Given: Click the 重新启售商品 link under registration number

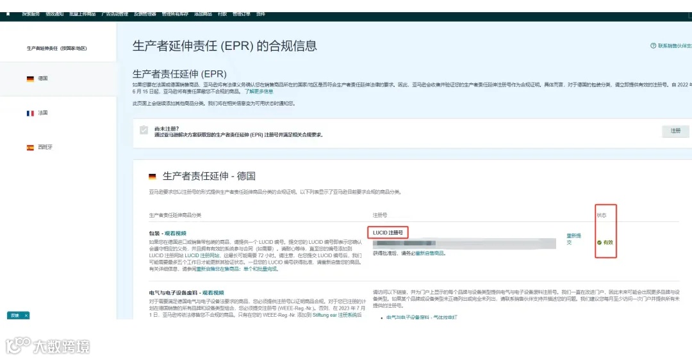Looking at the screenshot, I should coord(429,253).
